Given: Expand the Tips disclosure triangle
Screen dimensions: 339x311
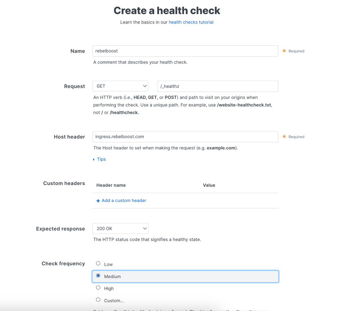Looking at the screenshot, I should click(94, 159).
